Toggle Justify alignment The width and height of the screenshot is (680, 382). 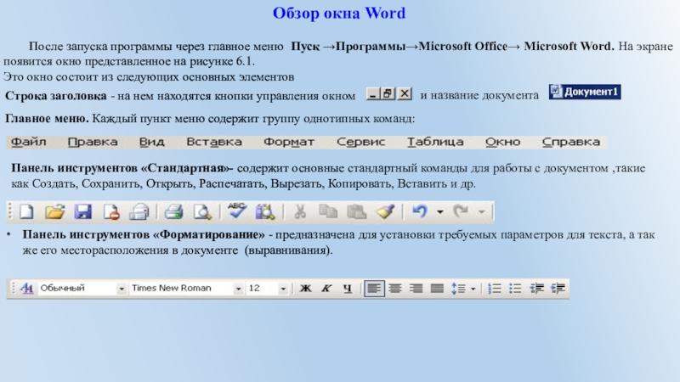(x=437, y=289)
